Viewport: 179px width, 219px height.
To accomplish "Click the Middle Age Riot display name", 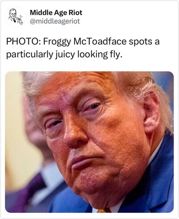I will tap(56, 13).
